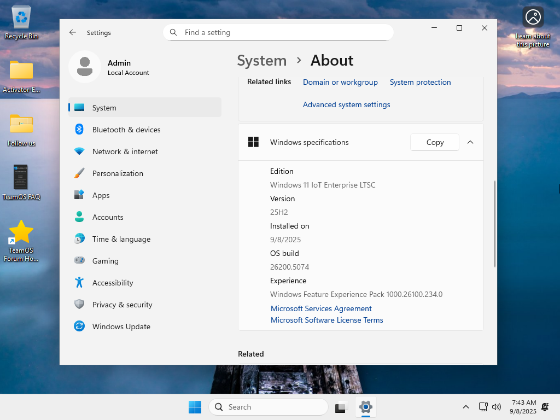
Task: Open the taskbar clock and date
Action: 523,407
